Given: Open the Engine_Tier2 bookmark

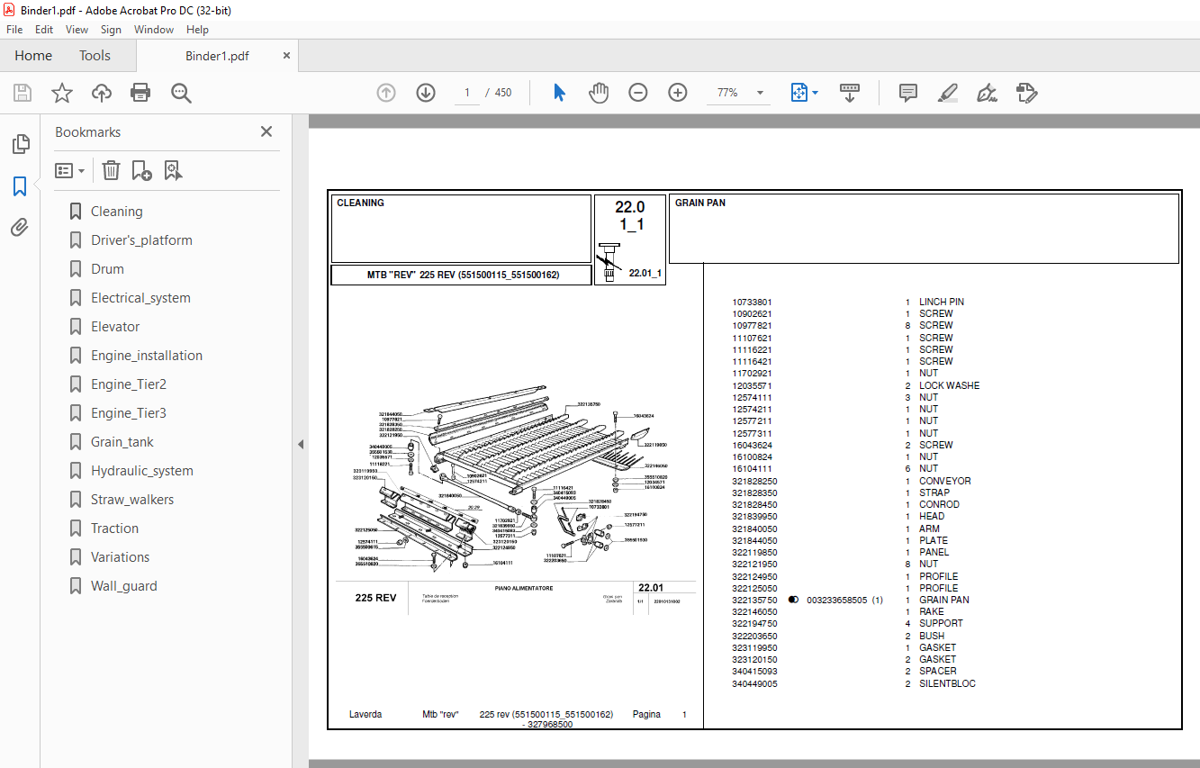Looking at the screenshot, I should coord(129,384).
